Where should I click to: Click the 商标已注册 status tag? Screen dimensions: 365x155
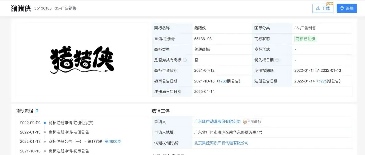click(305, 39)
